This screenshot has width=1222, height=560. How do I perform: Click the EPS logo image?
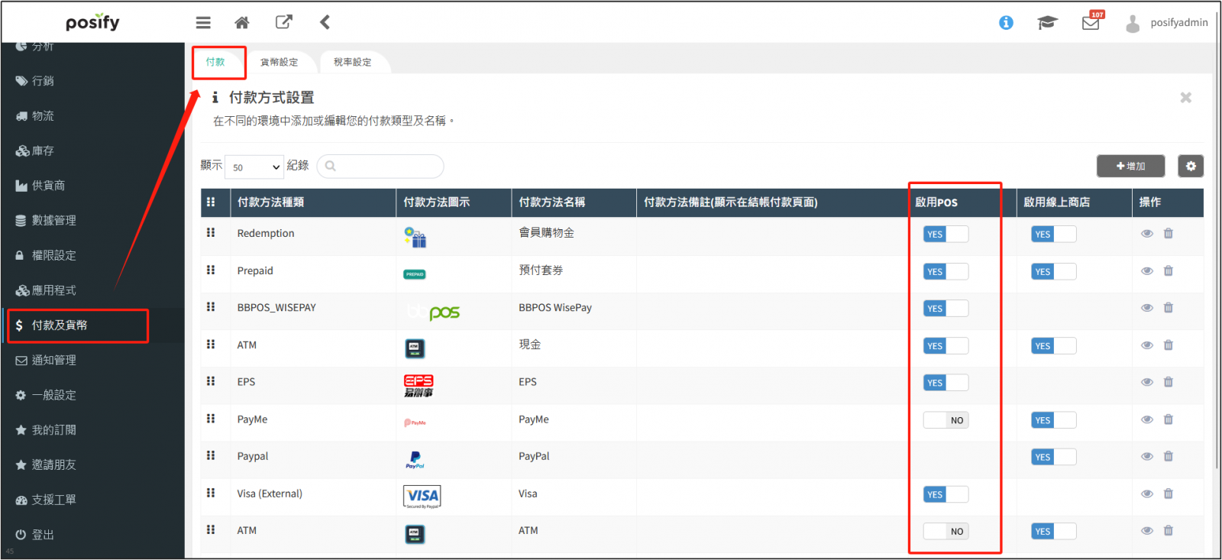[419, 386]
